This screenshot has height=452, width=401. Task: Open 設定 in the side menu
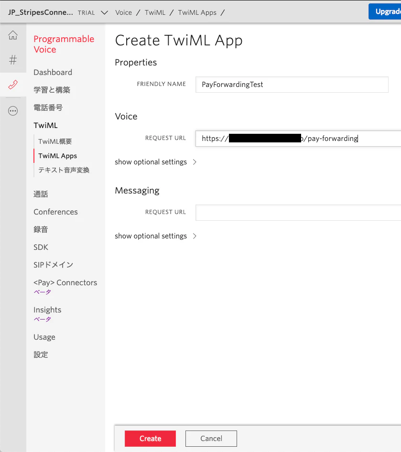click(x=41, y=355)
